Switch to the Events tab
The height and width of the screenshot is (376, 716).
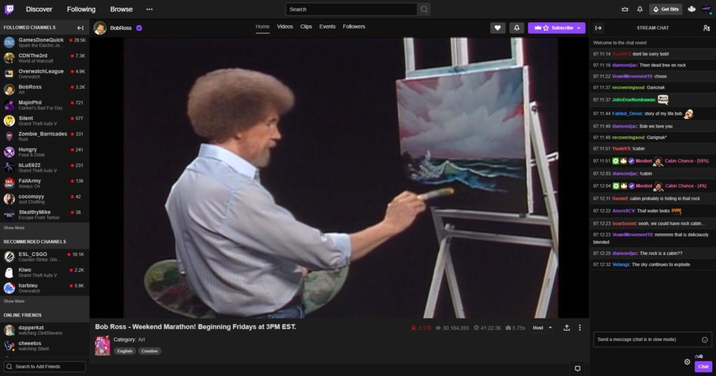coord(327,27)
